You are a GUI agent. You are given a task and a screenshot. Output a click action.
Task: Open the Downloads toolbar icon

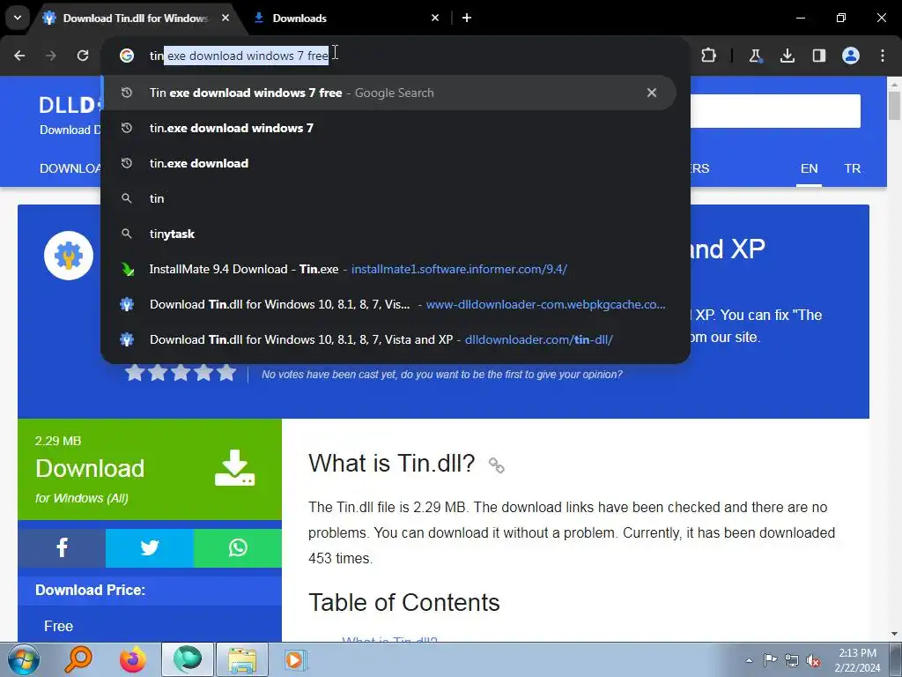pyautogui.click(x=787, y=56)
